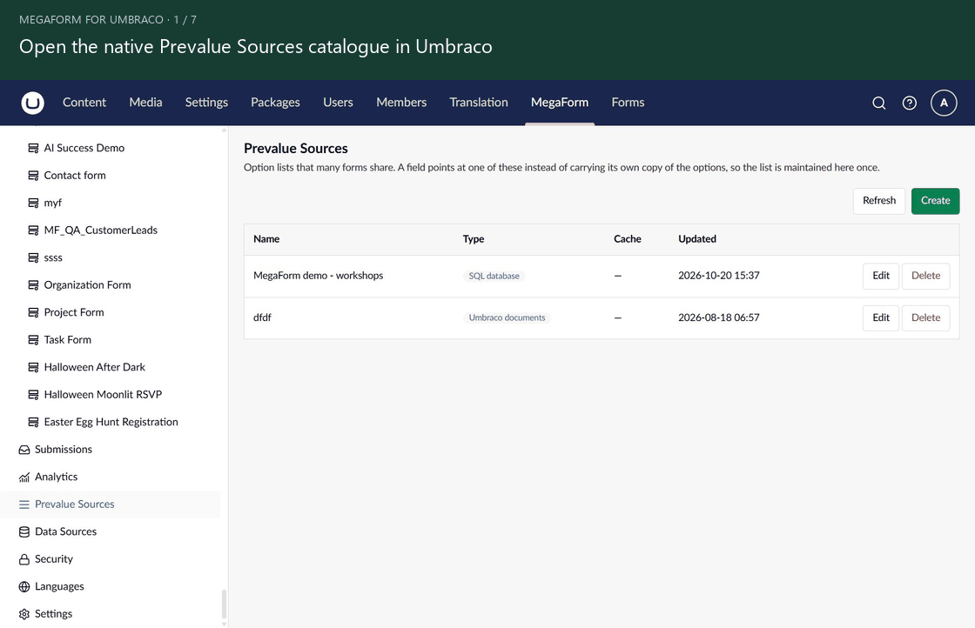Open MF_QA_CustomerLeads form
The width and height of the screenshot is (975, 628).
pos(101,230)
